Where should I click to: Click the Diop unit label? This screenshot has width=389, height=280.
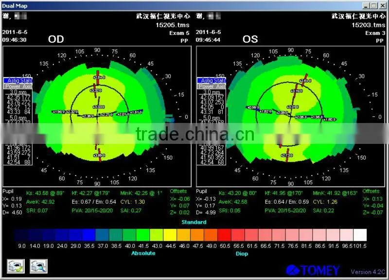coord(242,253)
